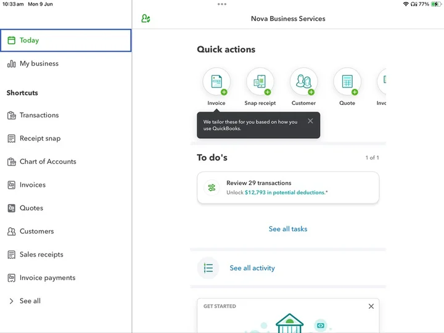Select Today in the sidebar
Image resolution: width=444 pixels, height=333 pixels.
65,40
